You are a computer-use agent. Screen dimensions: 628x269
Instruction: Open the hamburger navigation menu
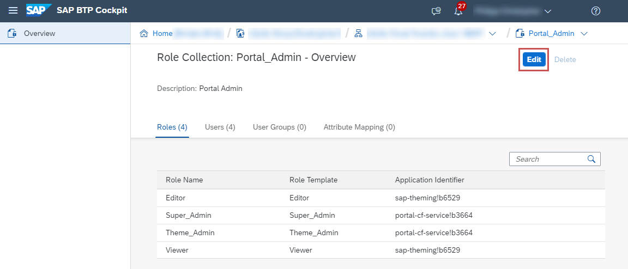[x=13, y=11]
